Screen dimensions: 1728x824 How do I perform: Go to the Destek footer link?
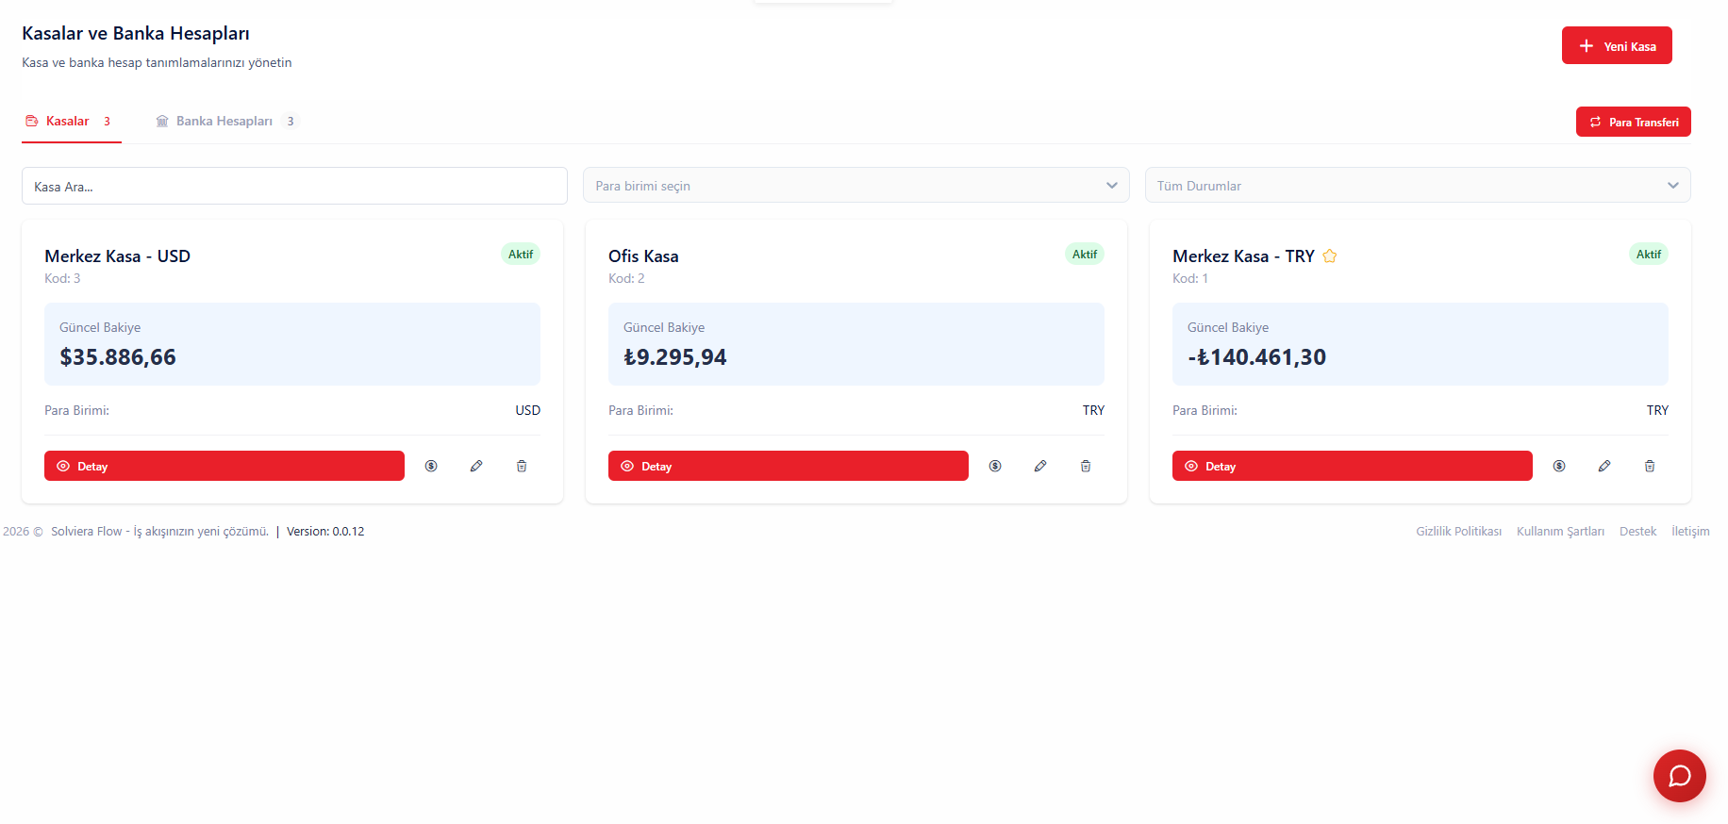point(1637,532)
